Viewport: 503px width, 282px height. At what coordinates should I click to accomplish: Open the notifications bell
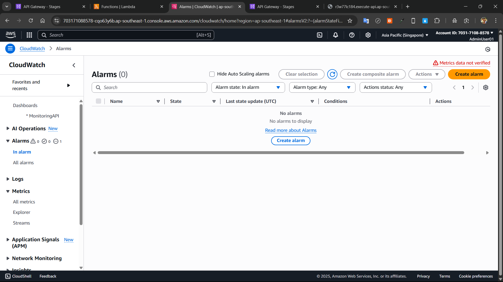(336, 35)
